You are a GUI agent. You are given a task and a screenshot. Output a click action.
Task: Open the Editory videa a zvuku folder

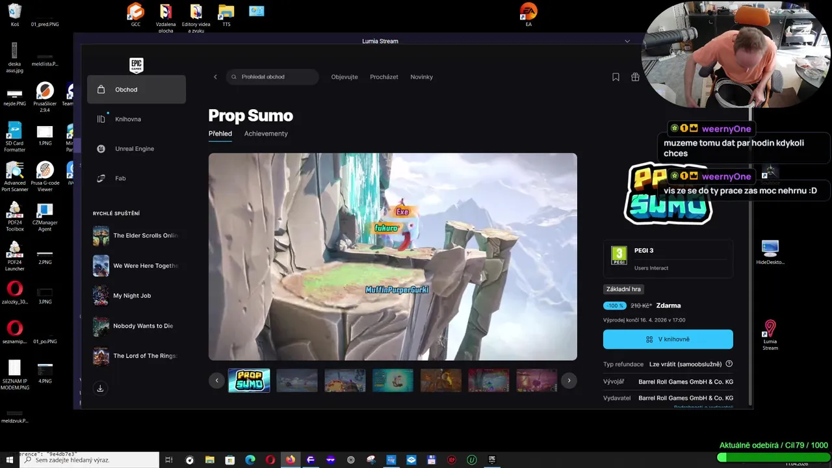196,18
